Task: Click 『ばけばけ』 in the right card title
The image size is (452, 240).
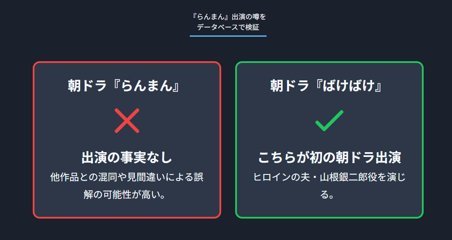Action: coord(349,86)
